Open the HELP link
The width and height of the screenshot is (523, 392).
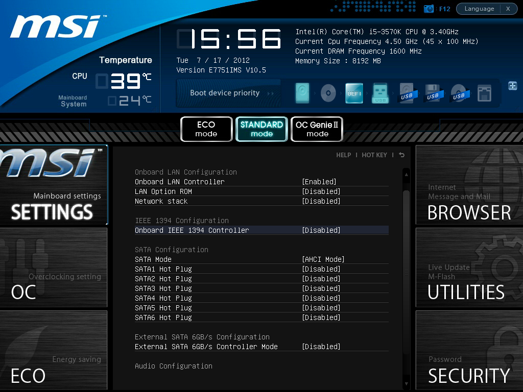343,155
